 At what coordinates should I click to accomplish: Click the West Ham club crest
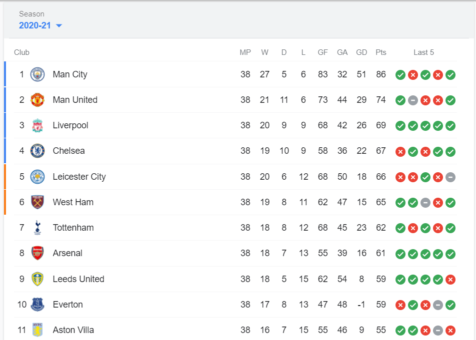pos(37,202)
